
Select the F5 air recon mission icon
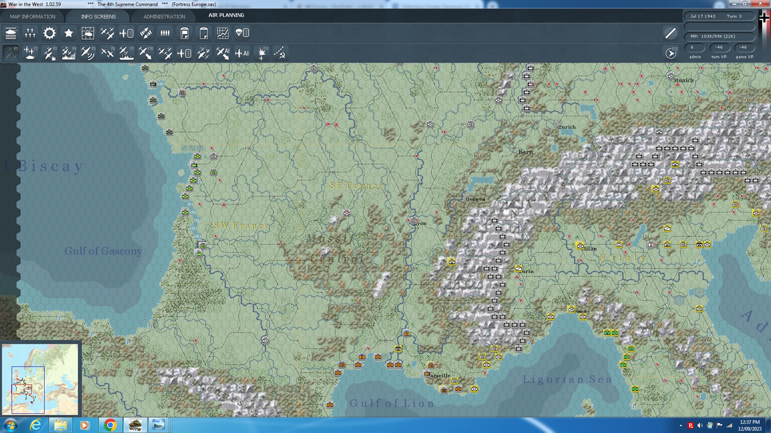(88, 53)
